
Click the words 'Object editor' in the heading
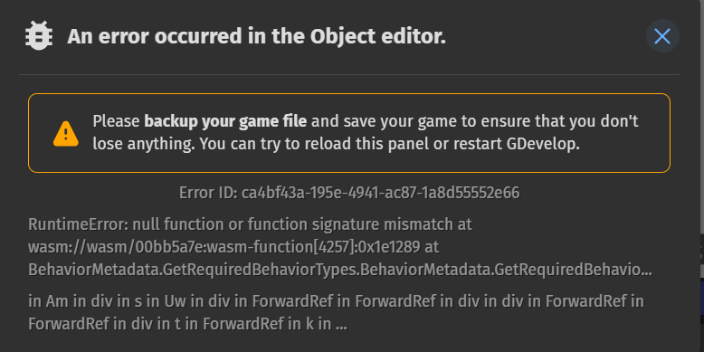[378, 36]
